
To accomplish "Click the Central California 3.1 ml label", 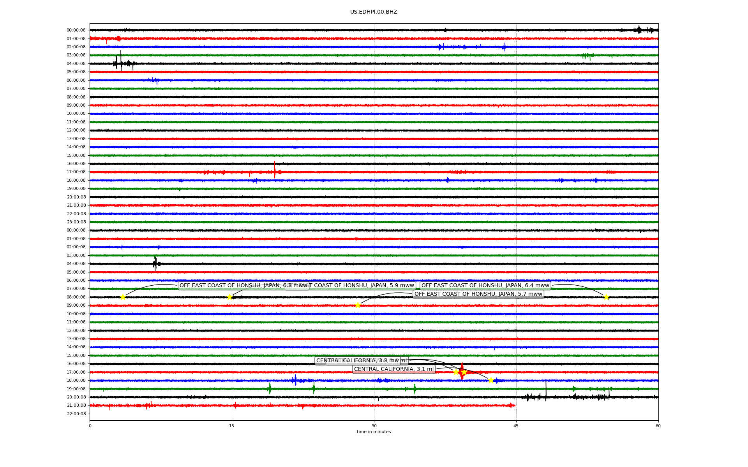I will pos(393,369).
